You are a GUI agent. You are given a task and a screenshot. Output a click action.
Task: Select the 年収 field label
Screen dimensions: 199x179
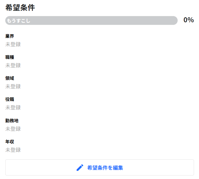[10, 142]
